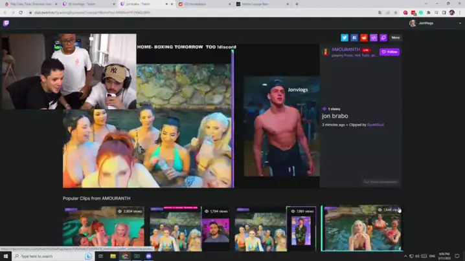465x261 pixels.
Task: Open the volume control in tray
Action: pyautogui.click(x=417, y=256)
